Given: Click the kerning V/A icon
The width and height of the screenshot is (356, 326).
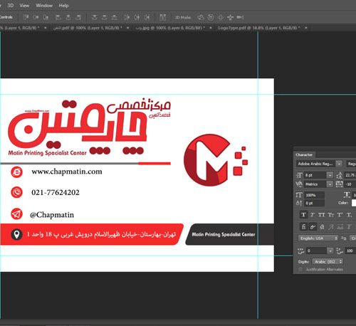Looking at the screenshot, I should point(299,184).
